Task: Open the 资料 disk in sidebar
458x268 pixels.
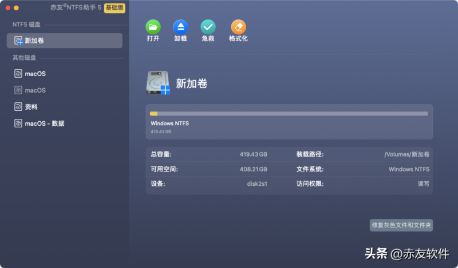Action: pos(31,107)
